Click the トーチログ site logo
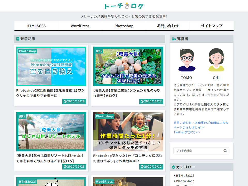The height and width of the screenshot is (186, 248). point(124,6)
